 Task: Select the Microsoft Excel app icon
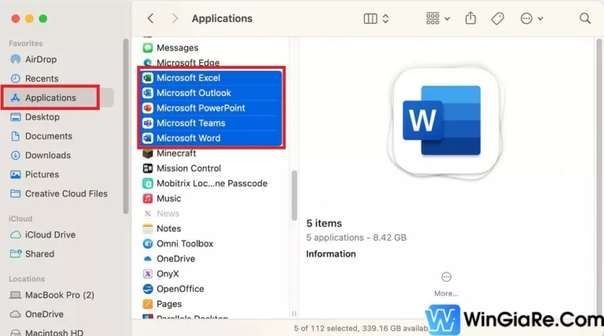point(147,78)
